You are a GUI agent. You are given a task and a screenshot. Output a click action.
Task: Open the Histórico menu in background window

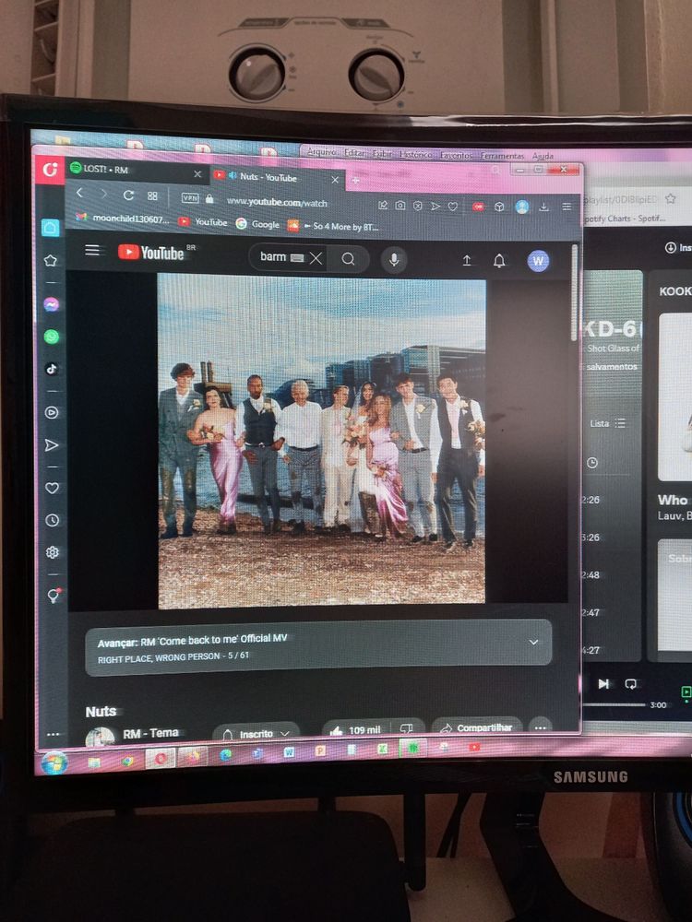pos(415,154)
